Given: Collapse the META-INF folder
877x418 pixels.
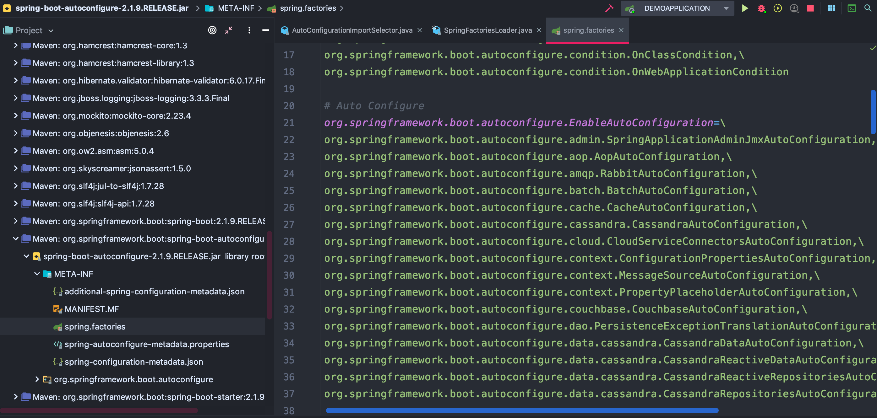Looking at the screenshot, I should point(37,274).
